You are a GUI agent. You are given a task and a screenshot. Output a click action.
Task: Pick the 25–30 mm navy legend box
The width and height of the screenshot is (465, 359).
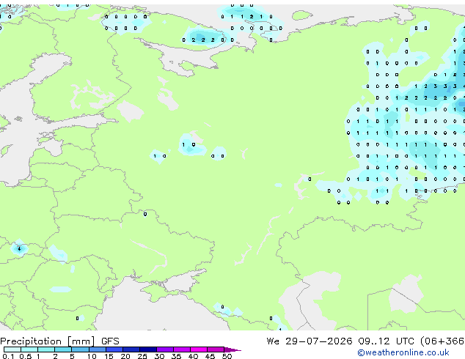click(147, 349)
